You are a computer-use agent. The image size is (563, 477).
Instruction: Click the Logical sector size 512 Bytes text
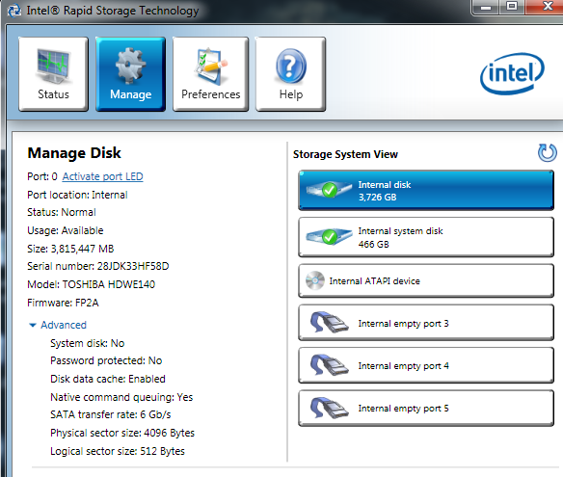click(x=118, y=451)
